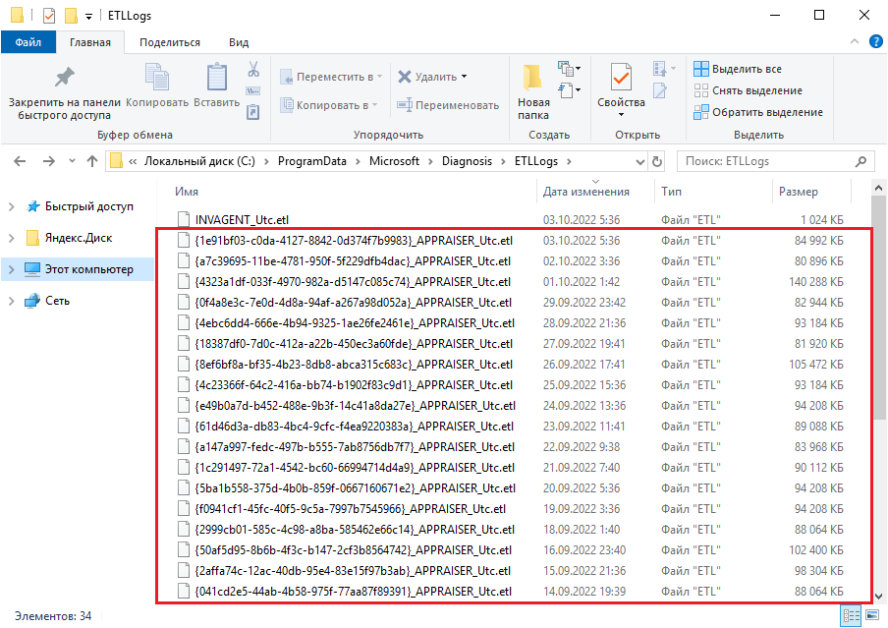Viewport: 888px width, 628px height.
Task: Click the Refresh button near address bar
Action: [657, 161]
